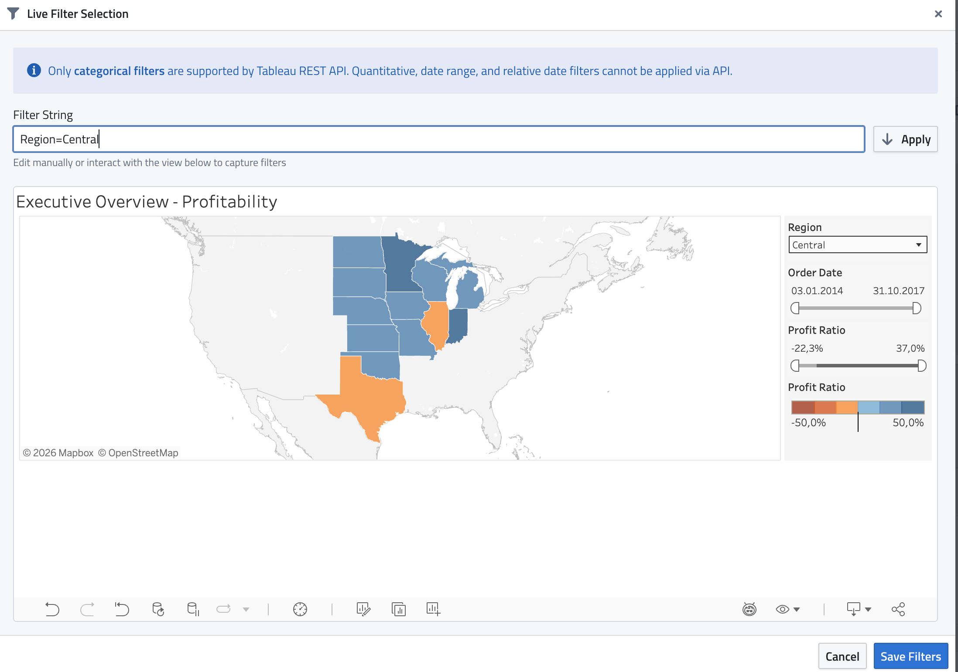Click the Duplicate view chart icon
Viewport: 958px width, 672px height.
398,609
